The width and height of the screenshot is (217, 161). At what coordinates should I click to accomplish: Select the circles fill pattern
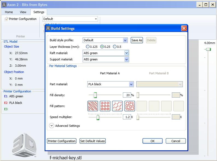click(x=130, y=106)
